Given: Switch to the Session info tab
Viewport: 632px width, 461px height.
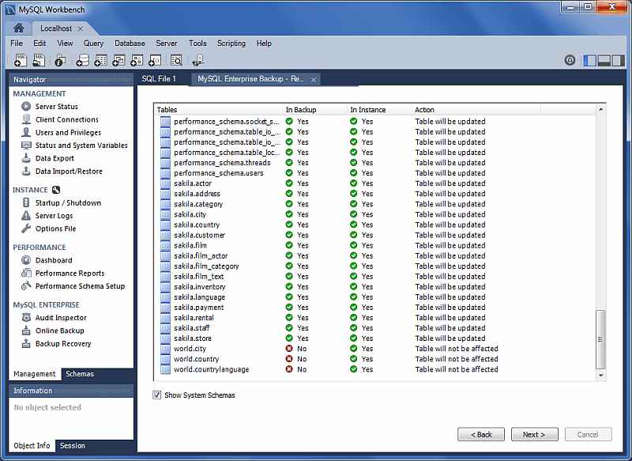Looking at the screenshot, I should tap(73, 446).
